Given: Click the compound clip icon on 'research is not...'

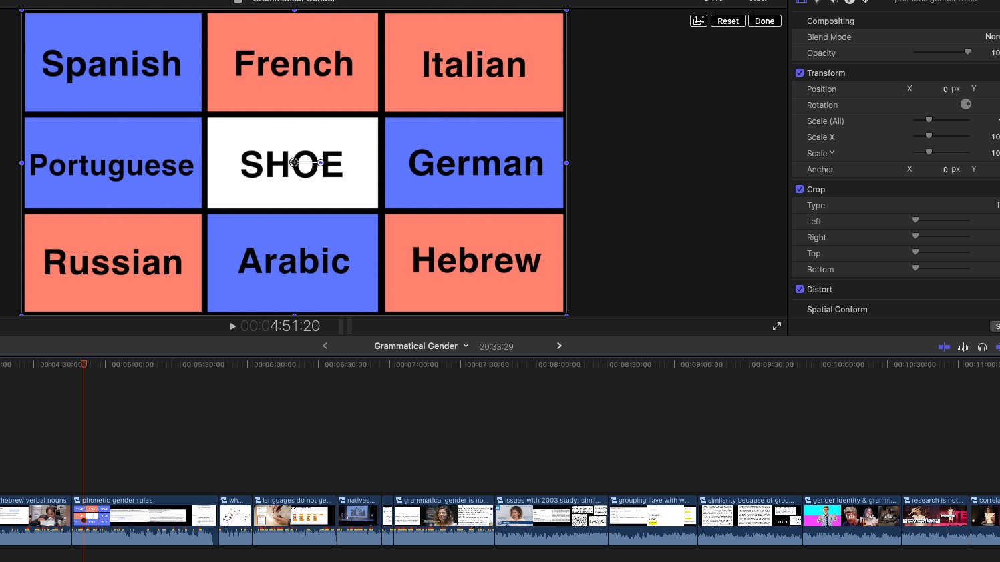Looking at the screenshot, I should click(907, 500).
